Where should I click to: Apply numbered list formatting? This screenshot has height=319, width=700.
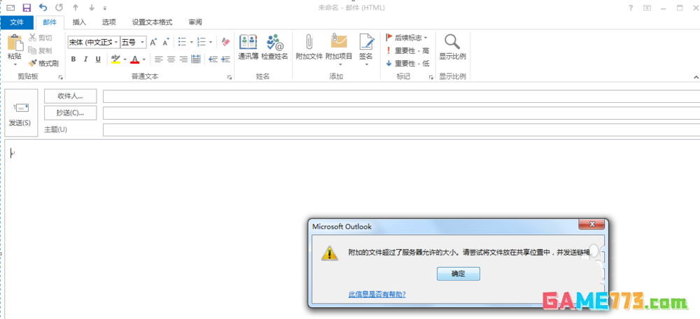pos(202,42)
